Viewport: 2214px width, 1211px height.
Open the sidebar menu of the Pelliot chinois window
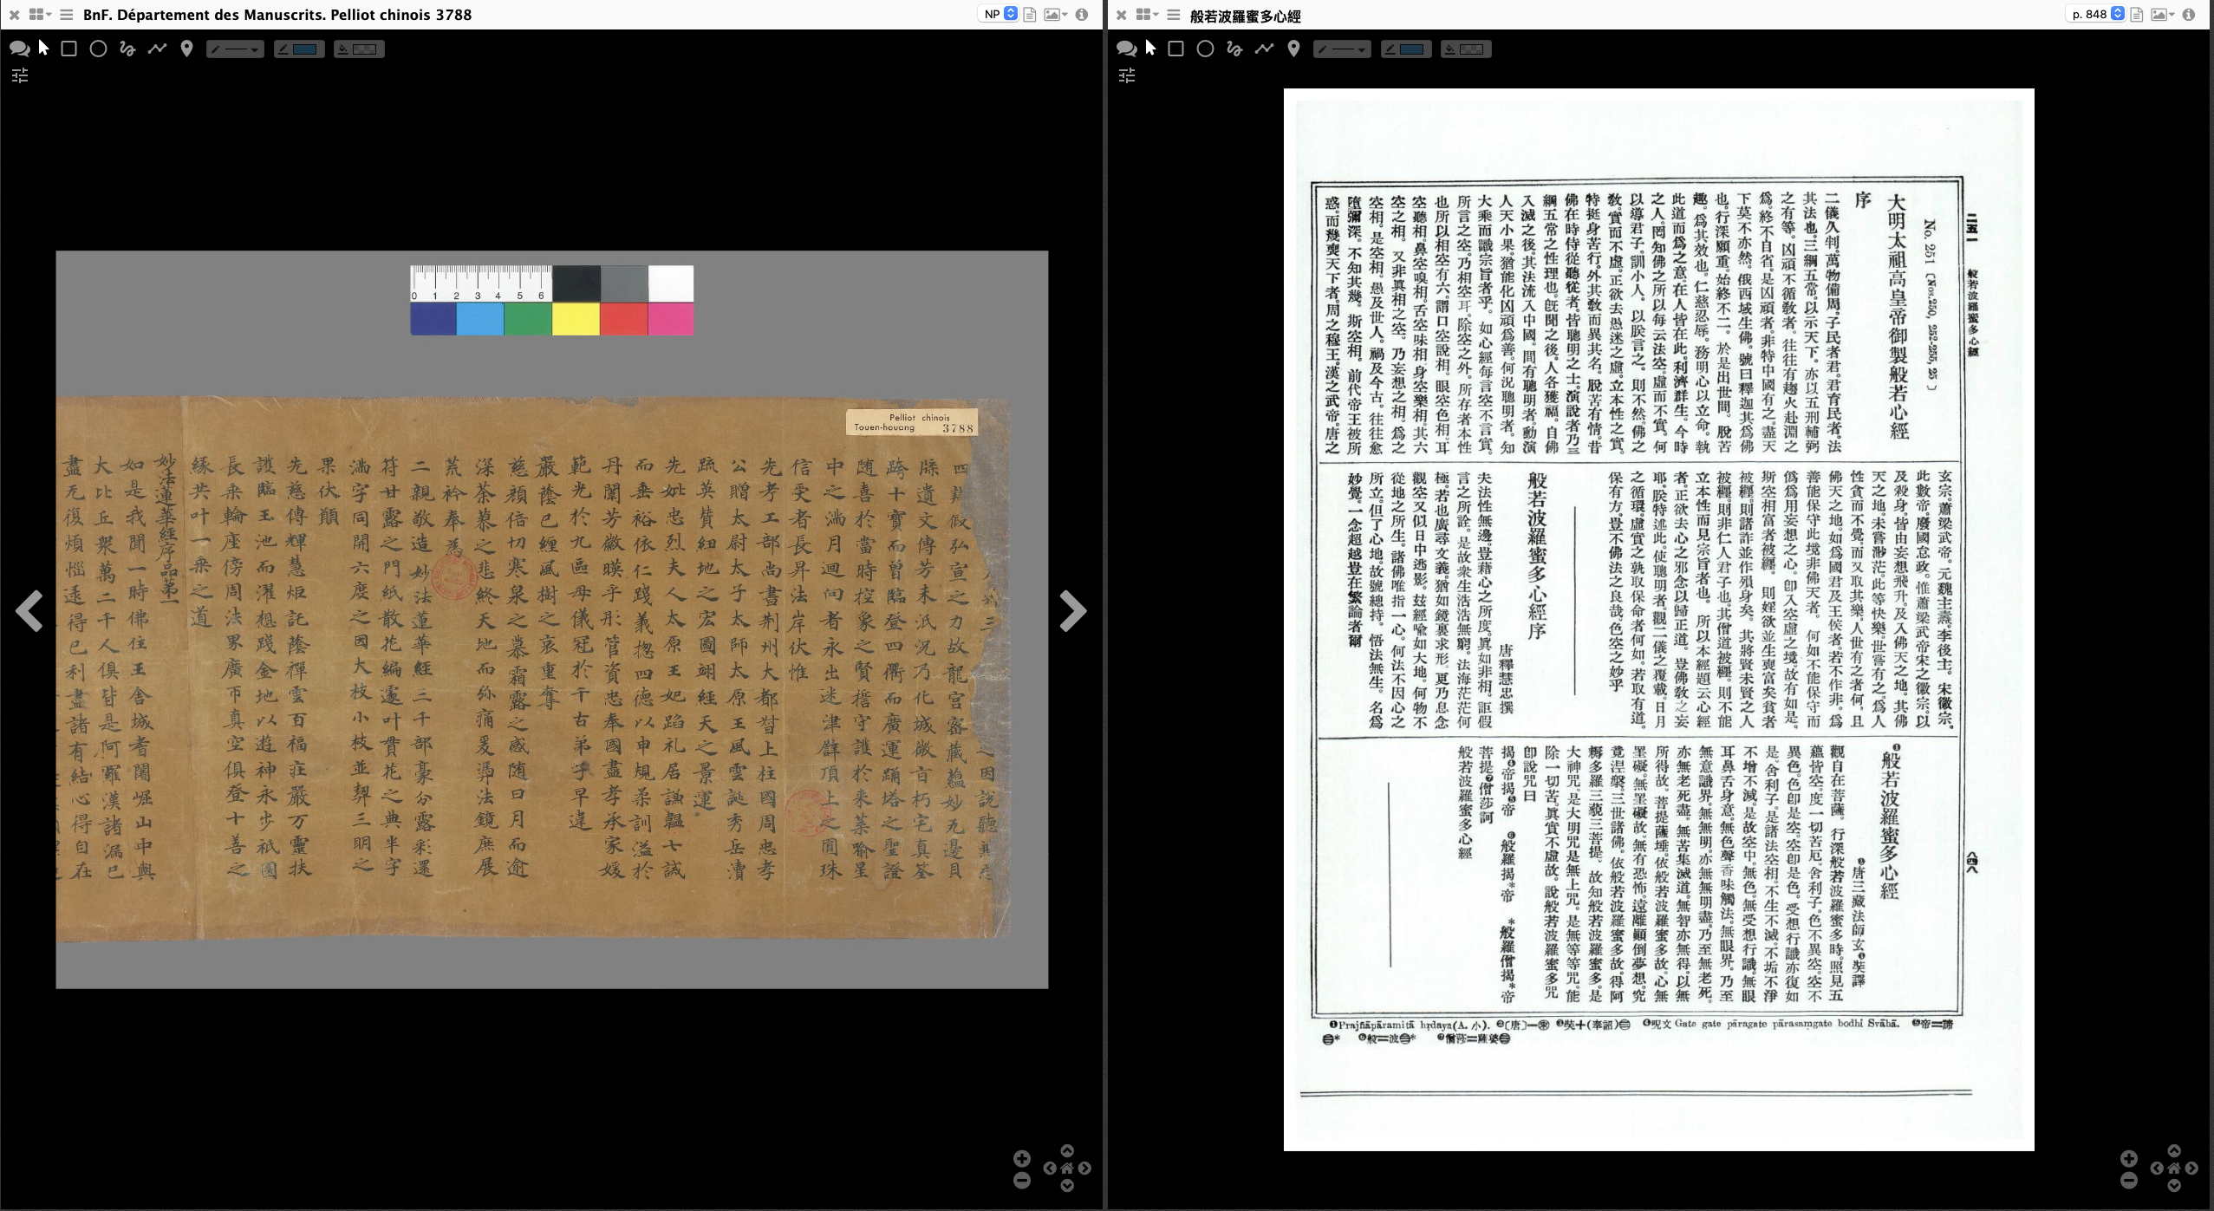pos(67,15)
